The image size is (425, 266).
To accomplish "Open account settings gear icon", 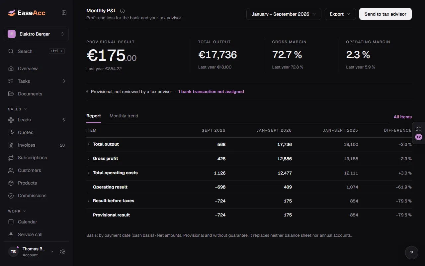I will point(63,252).
